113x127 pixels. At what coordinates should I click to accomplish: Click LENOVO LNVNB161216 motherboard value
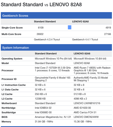(x=87, y=103)
